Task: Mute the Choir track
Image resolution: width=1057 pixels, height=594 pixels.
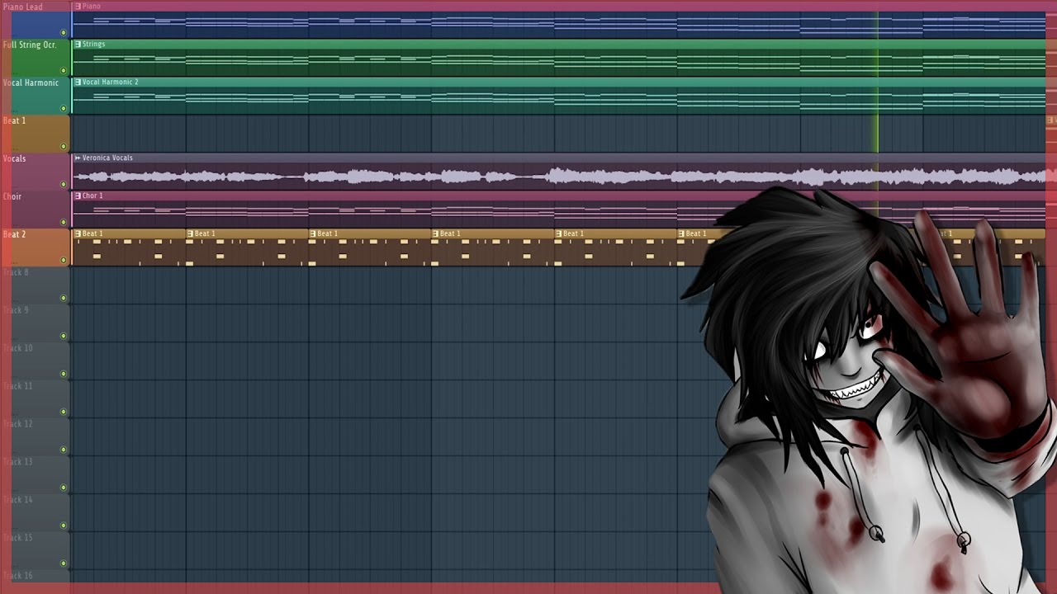Action: 64,223
